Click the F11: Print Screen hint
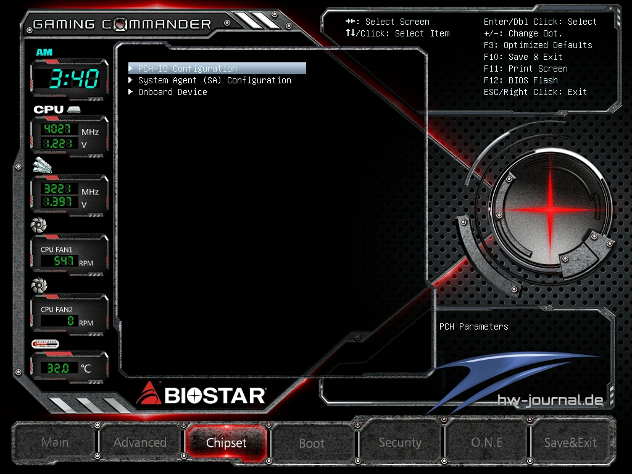The height and width of the screenshot is (474, 632). 526,69
